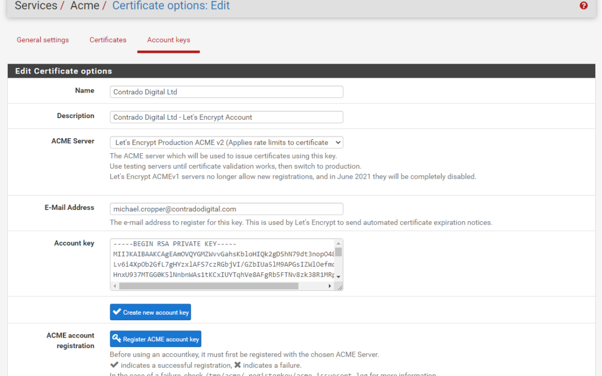Open the ACME Server dropdown
This screenshot has width=602, height=376.
click(226, 143)
